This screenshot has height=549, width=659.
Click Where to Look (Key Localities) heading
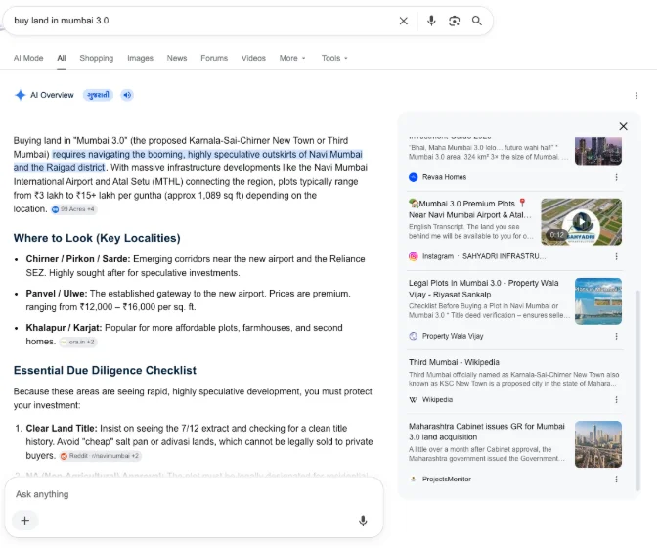coord(97,238)
